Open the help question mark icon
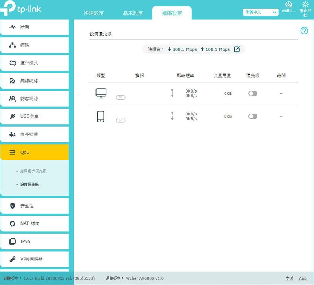The image size is (314, 285). [304, 31]
